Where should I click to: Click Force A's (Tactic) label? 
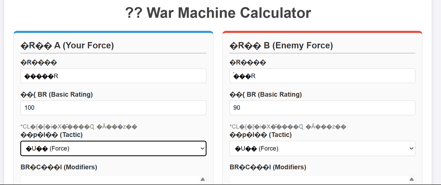pos(52,135)
